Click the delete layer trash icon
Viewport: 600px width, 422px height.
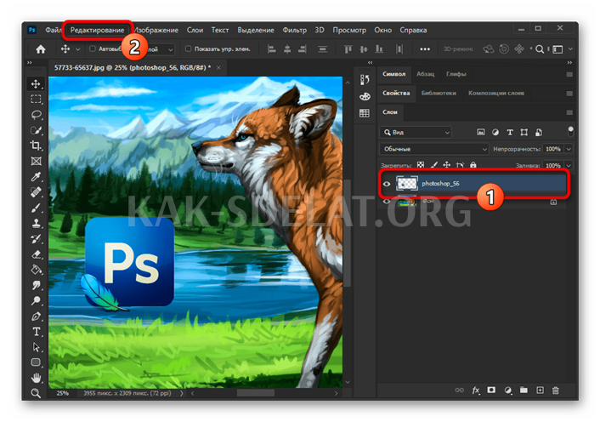coord(555,391)
